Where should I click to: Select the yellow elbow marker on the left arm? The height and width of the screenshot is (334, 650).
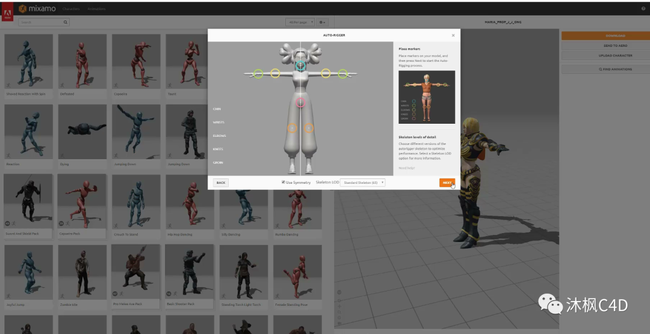pos(275,73)
